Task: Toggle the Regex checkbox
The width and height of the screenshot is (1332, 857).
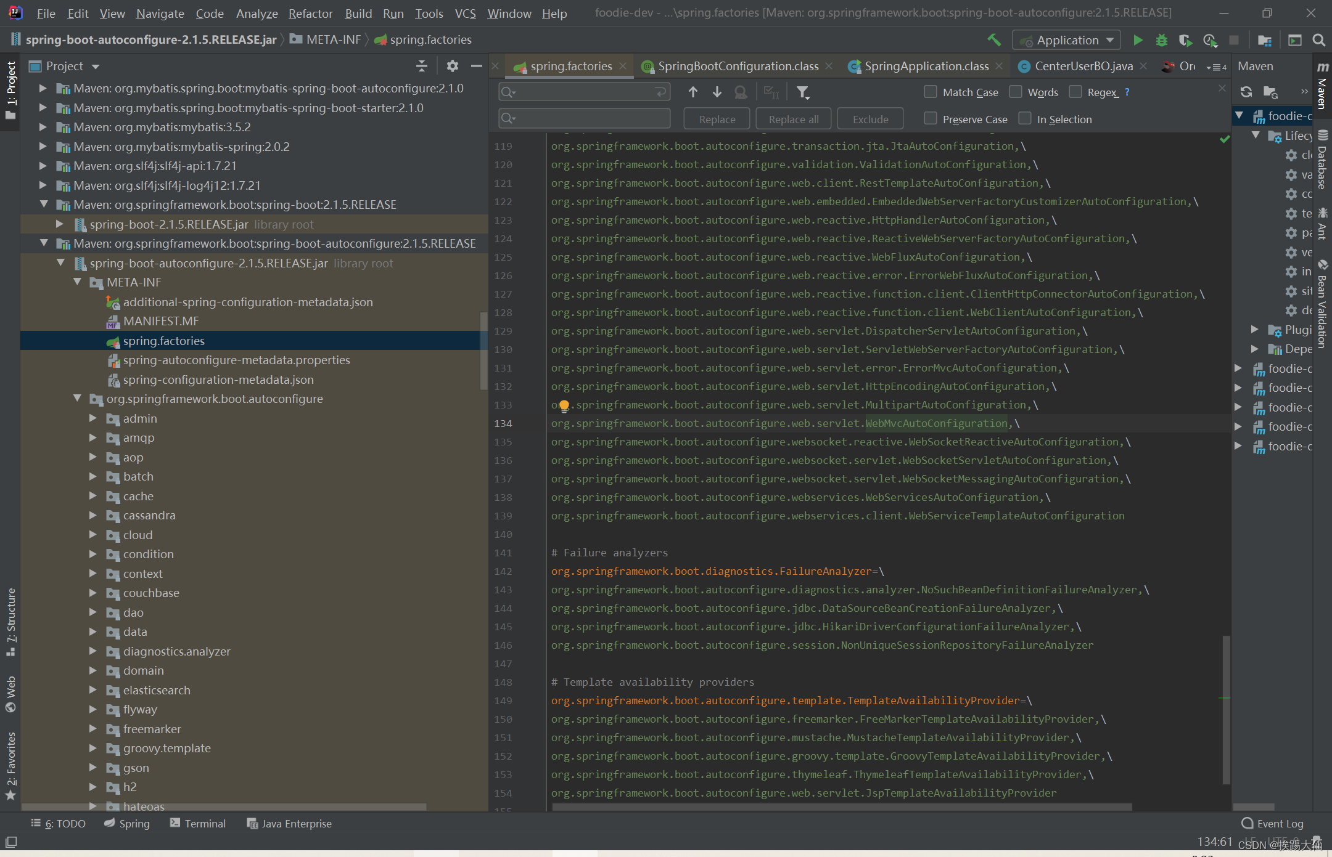Action: (x=1075, y=92)
